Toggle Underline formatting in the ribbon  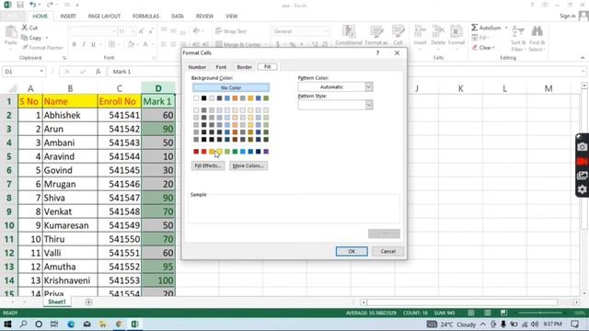(93, 44)
